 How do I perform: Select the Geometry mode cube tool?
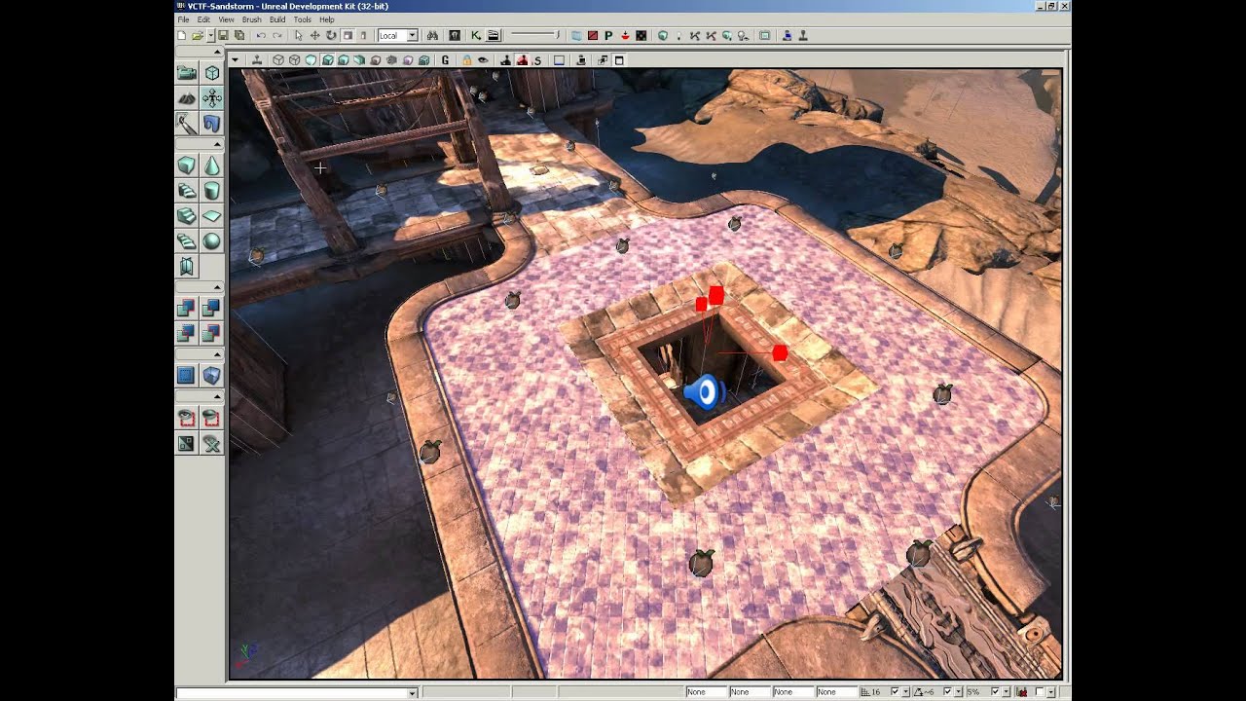[211, 73]
